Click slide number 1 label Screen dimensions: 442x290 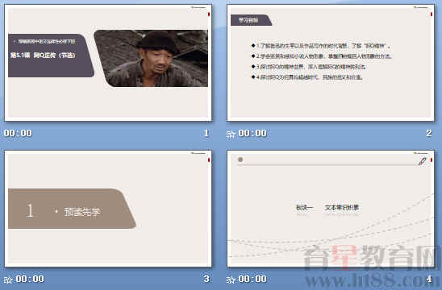(x=206, y=133)
